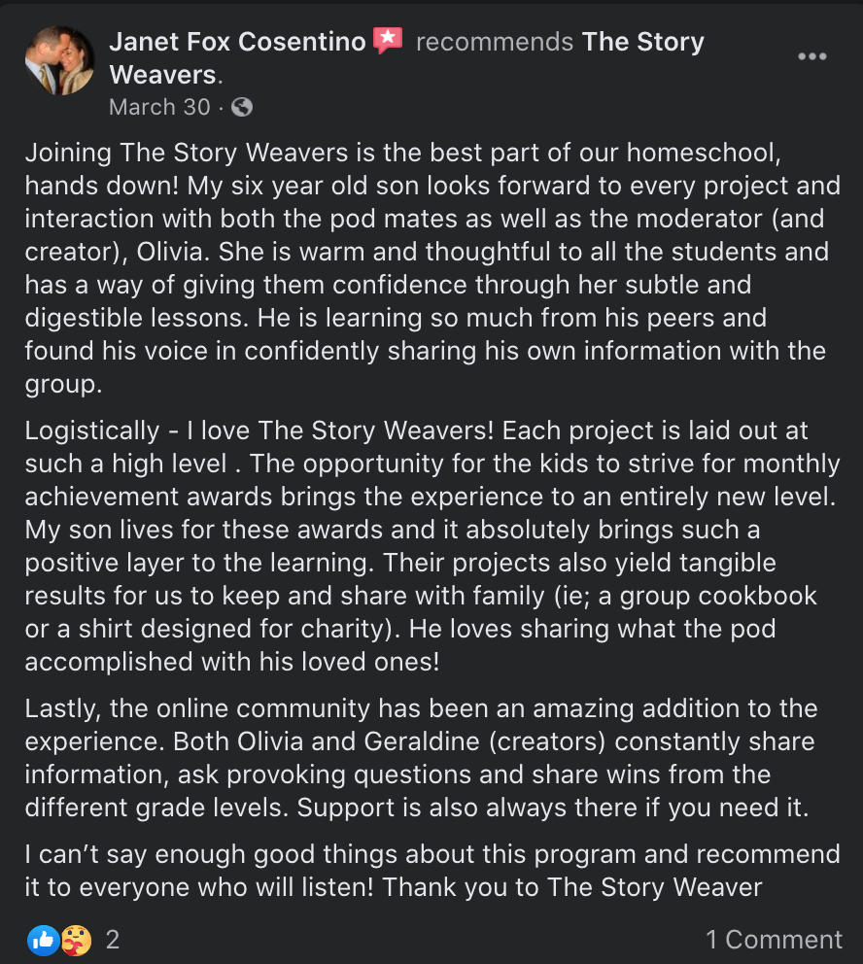
Task: Show who reacted via the count 2
Action: [x=113, y=940]
